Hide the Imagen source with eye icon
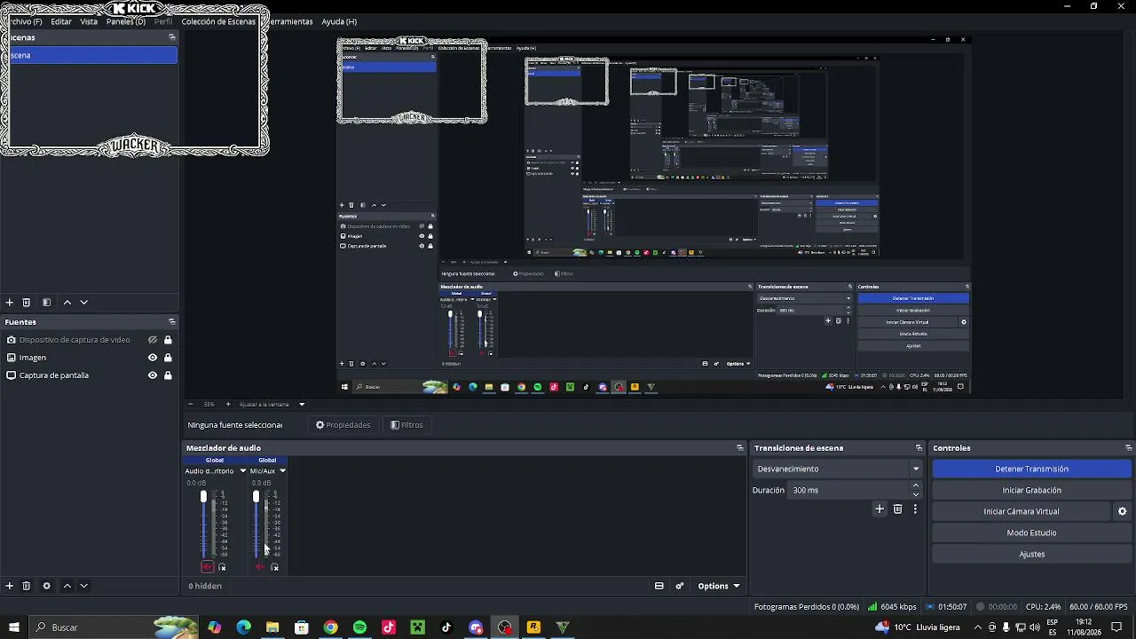 pos(153,358)
